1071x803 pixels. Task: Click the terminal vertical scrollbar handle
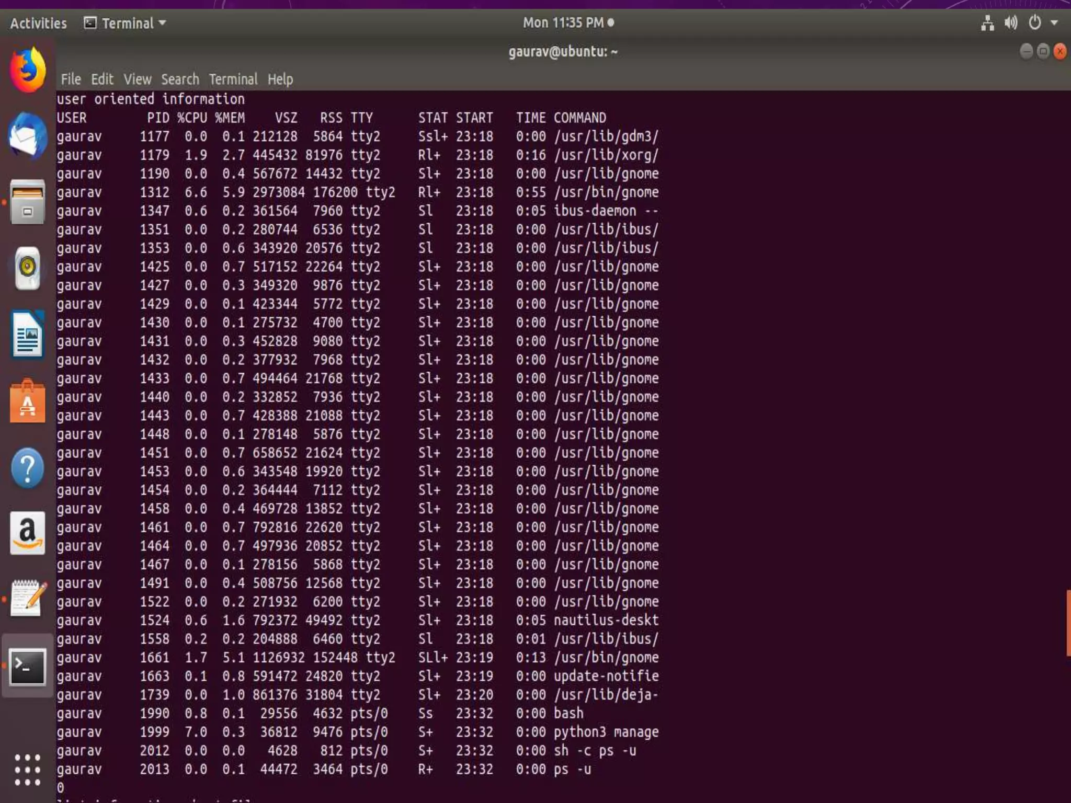[1068, 622]
